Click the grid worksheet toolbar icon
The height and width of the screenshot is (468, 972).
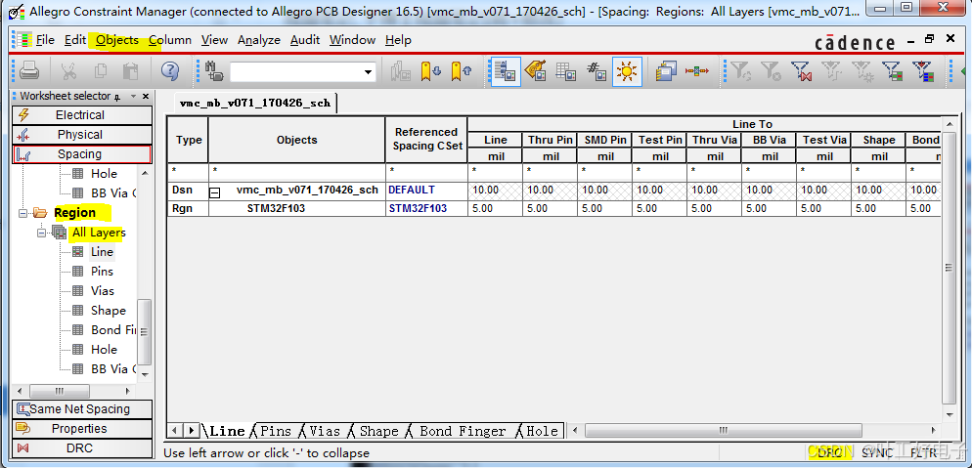565,71
